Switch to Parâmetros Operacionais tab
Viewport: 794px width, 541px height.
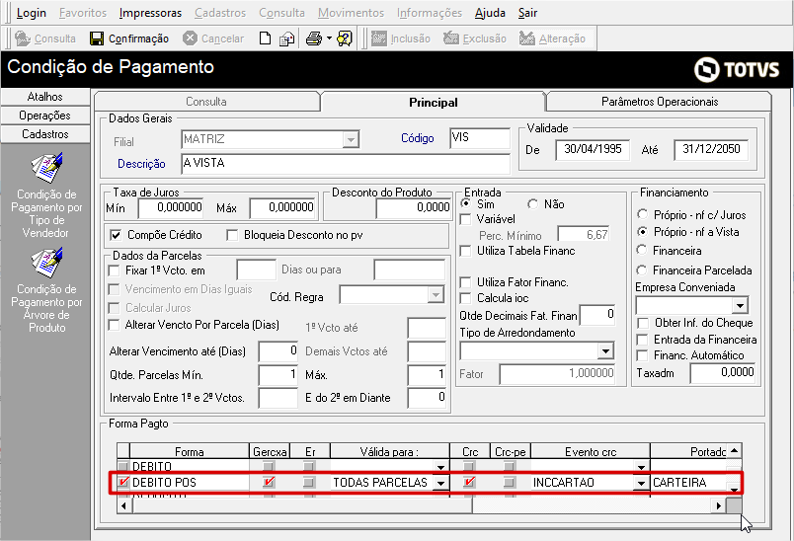pos(659,102)
